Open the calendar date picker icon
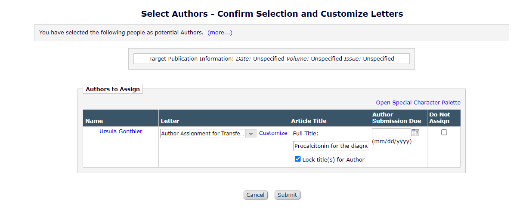 (x=415, y=133)
